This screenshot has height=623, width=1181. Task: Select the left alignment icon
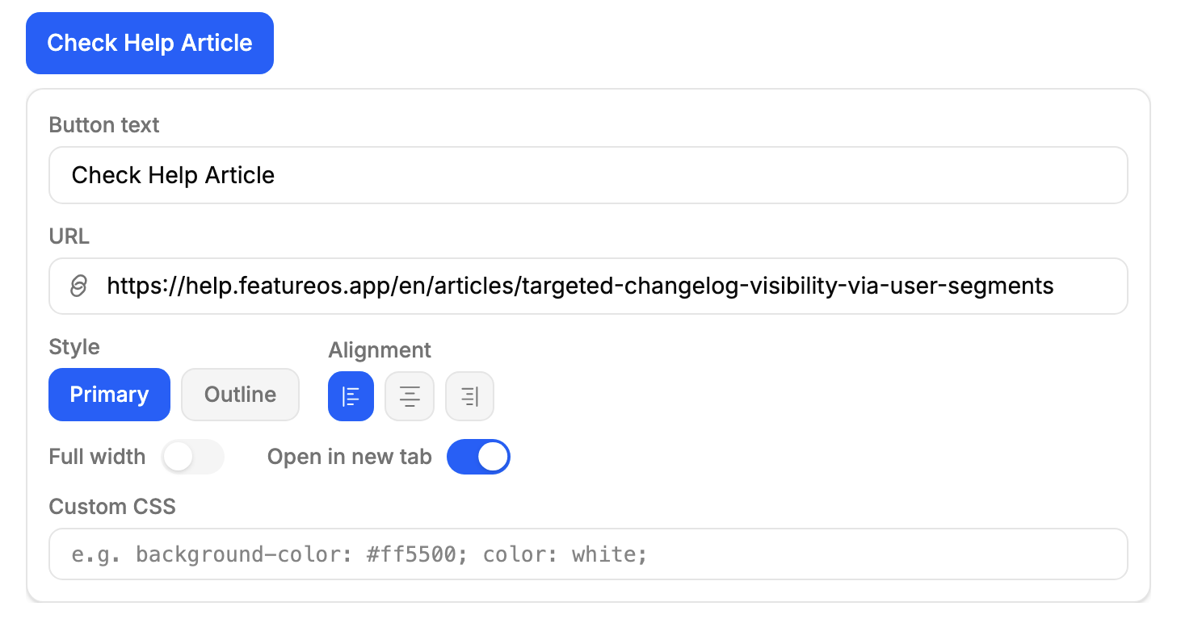point(351,396)
